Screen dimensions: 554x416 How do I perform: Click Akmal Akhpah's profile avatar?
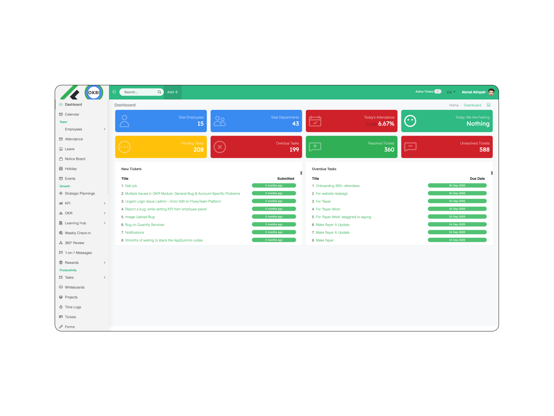[491, 92]
